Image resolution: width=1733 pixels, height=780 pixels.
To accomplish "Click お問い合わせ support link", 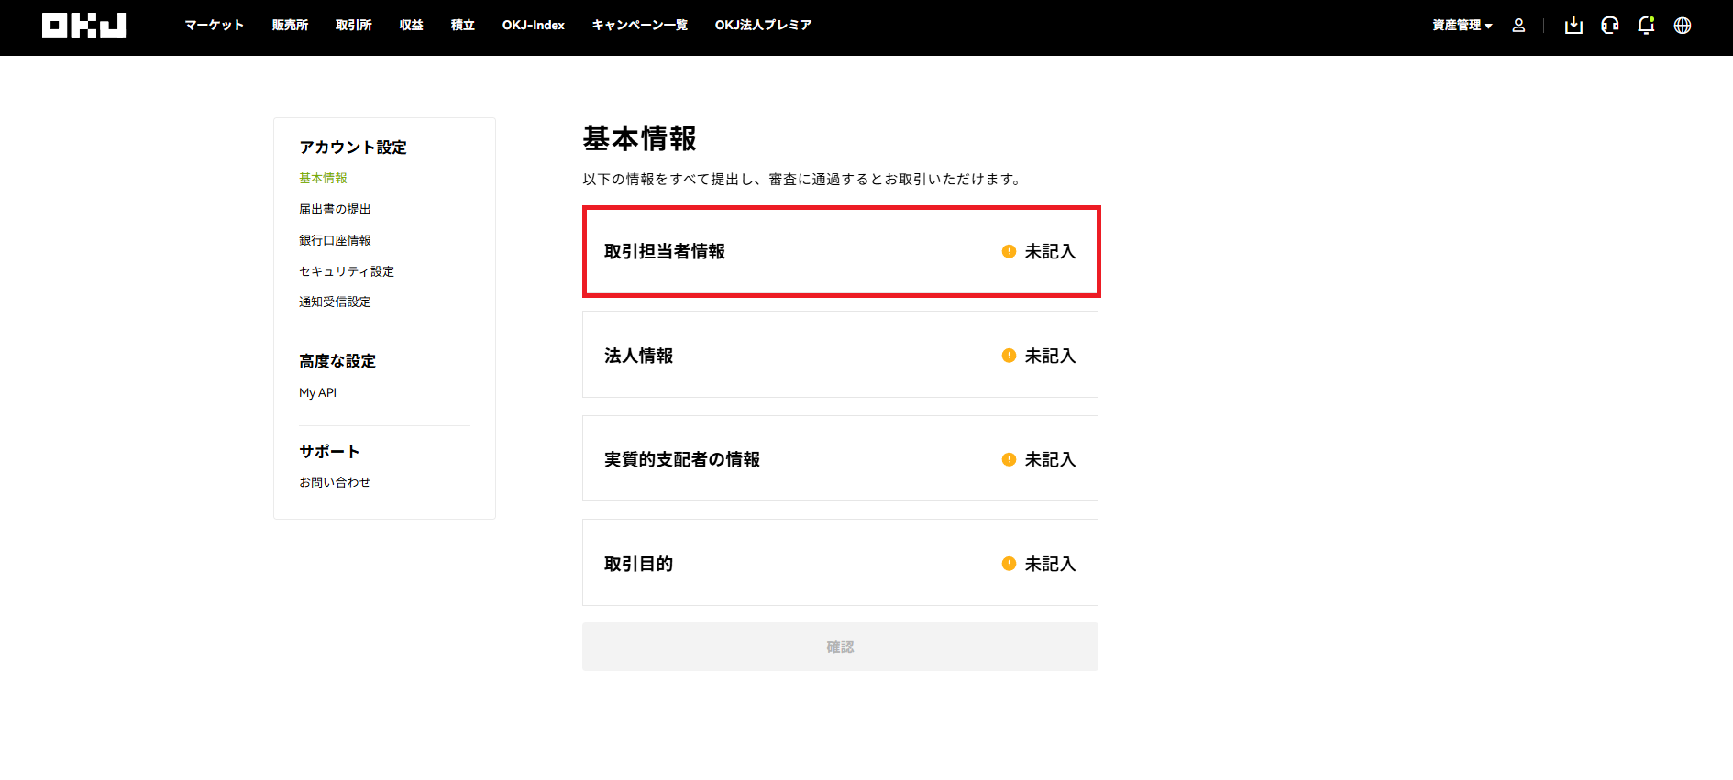I will pyautogui.click(x=335, y=482).
